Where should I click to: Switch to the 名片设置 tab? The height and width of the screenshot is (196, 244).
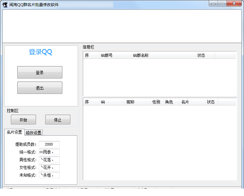click(x=14, y=132)
